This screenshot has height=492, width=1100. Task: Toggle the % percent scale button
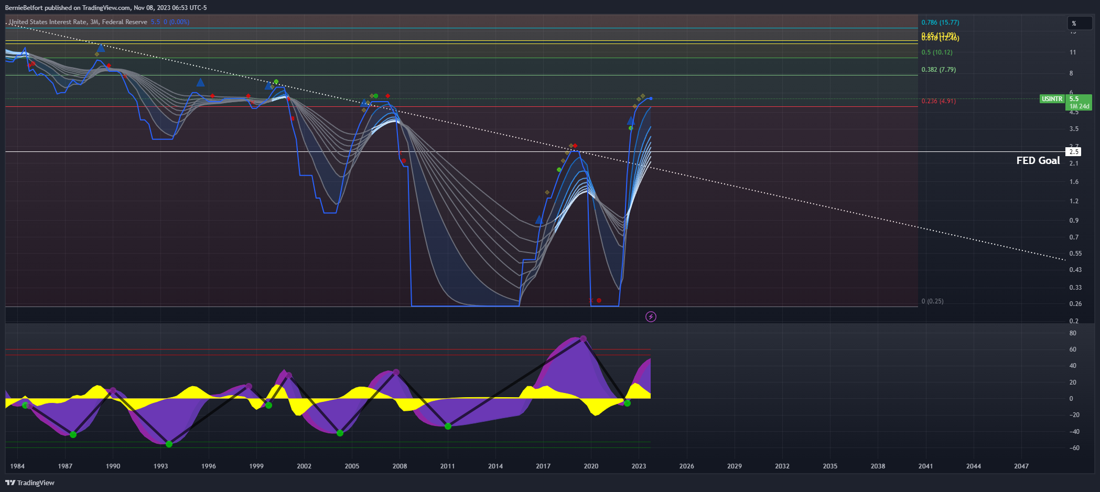pyautogui.click(x=1080, y=23)
